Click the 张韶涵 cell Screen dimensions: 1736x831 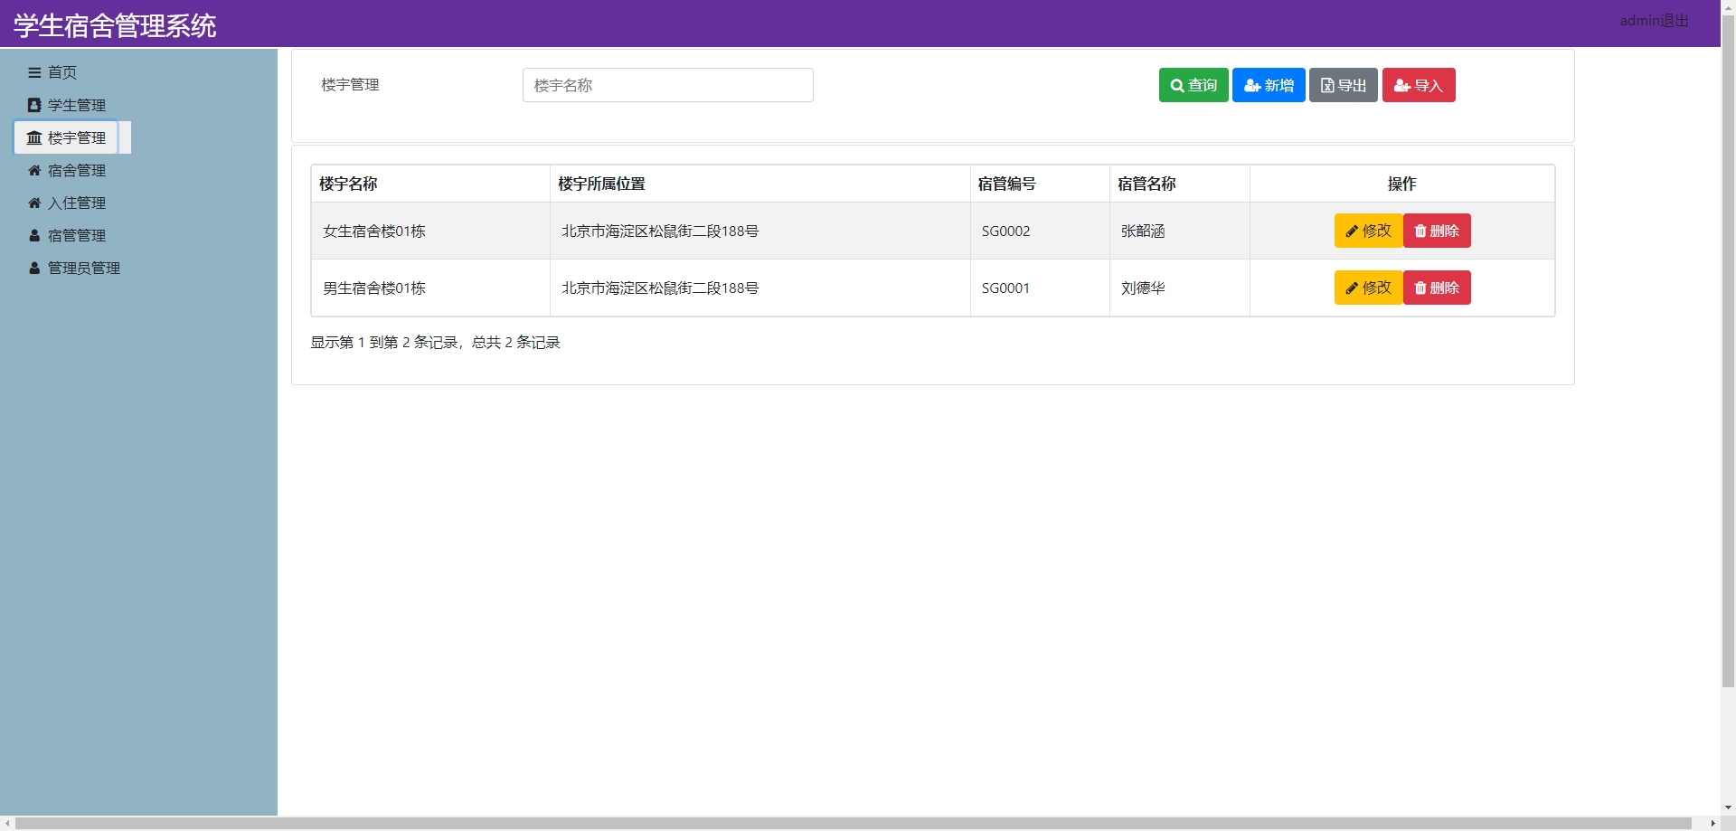click(1180, 231)
